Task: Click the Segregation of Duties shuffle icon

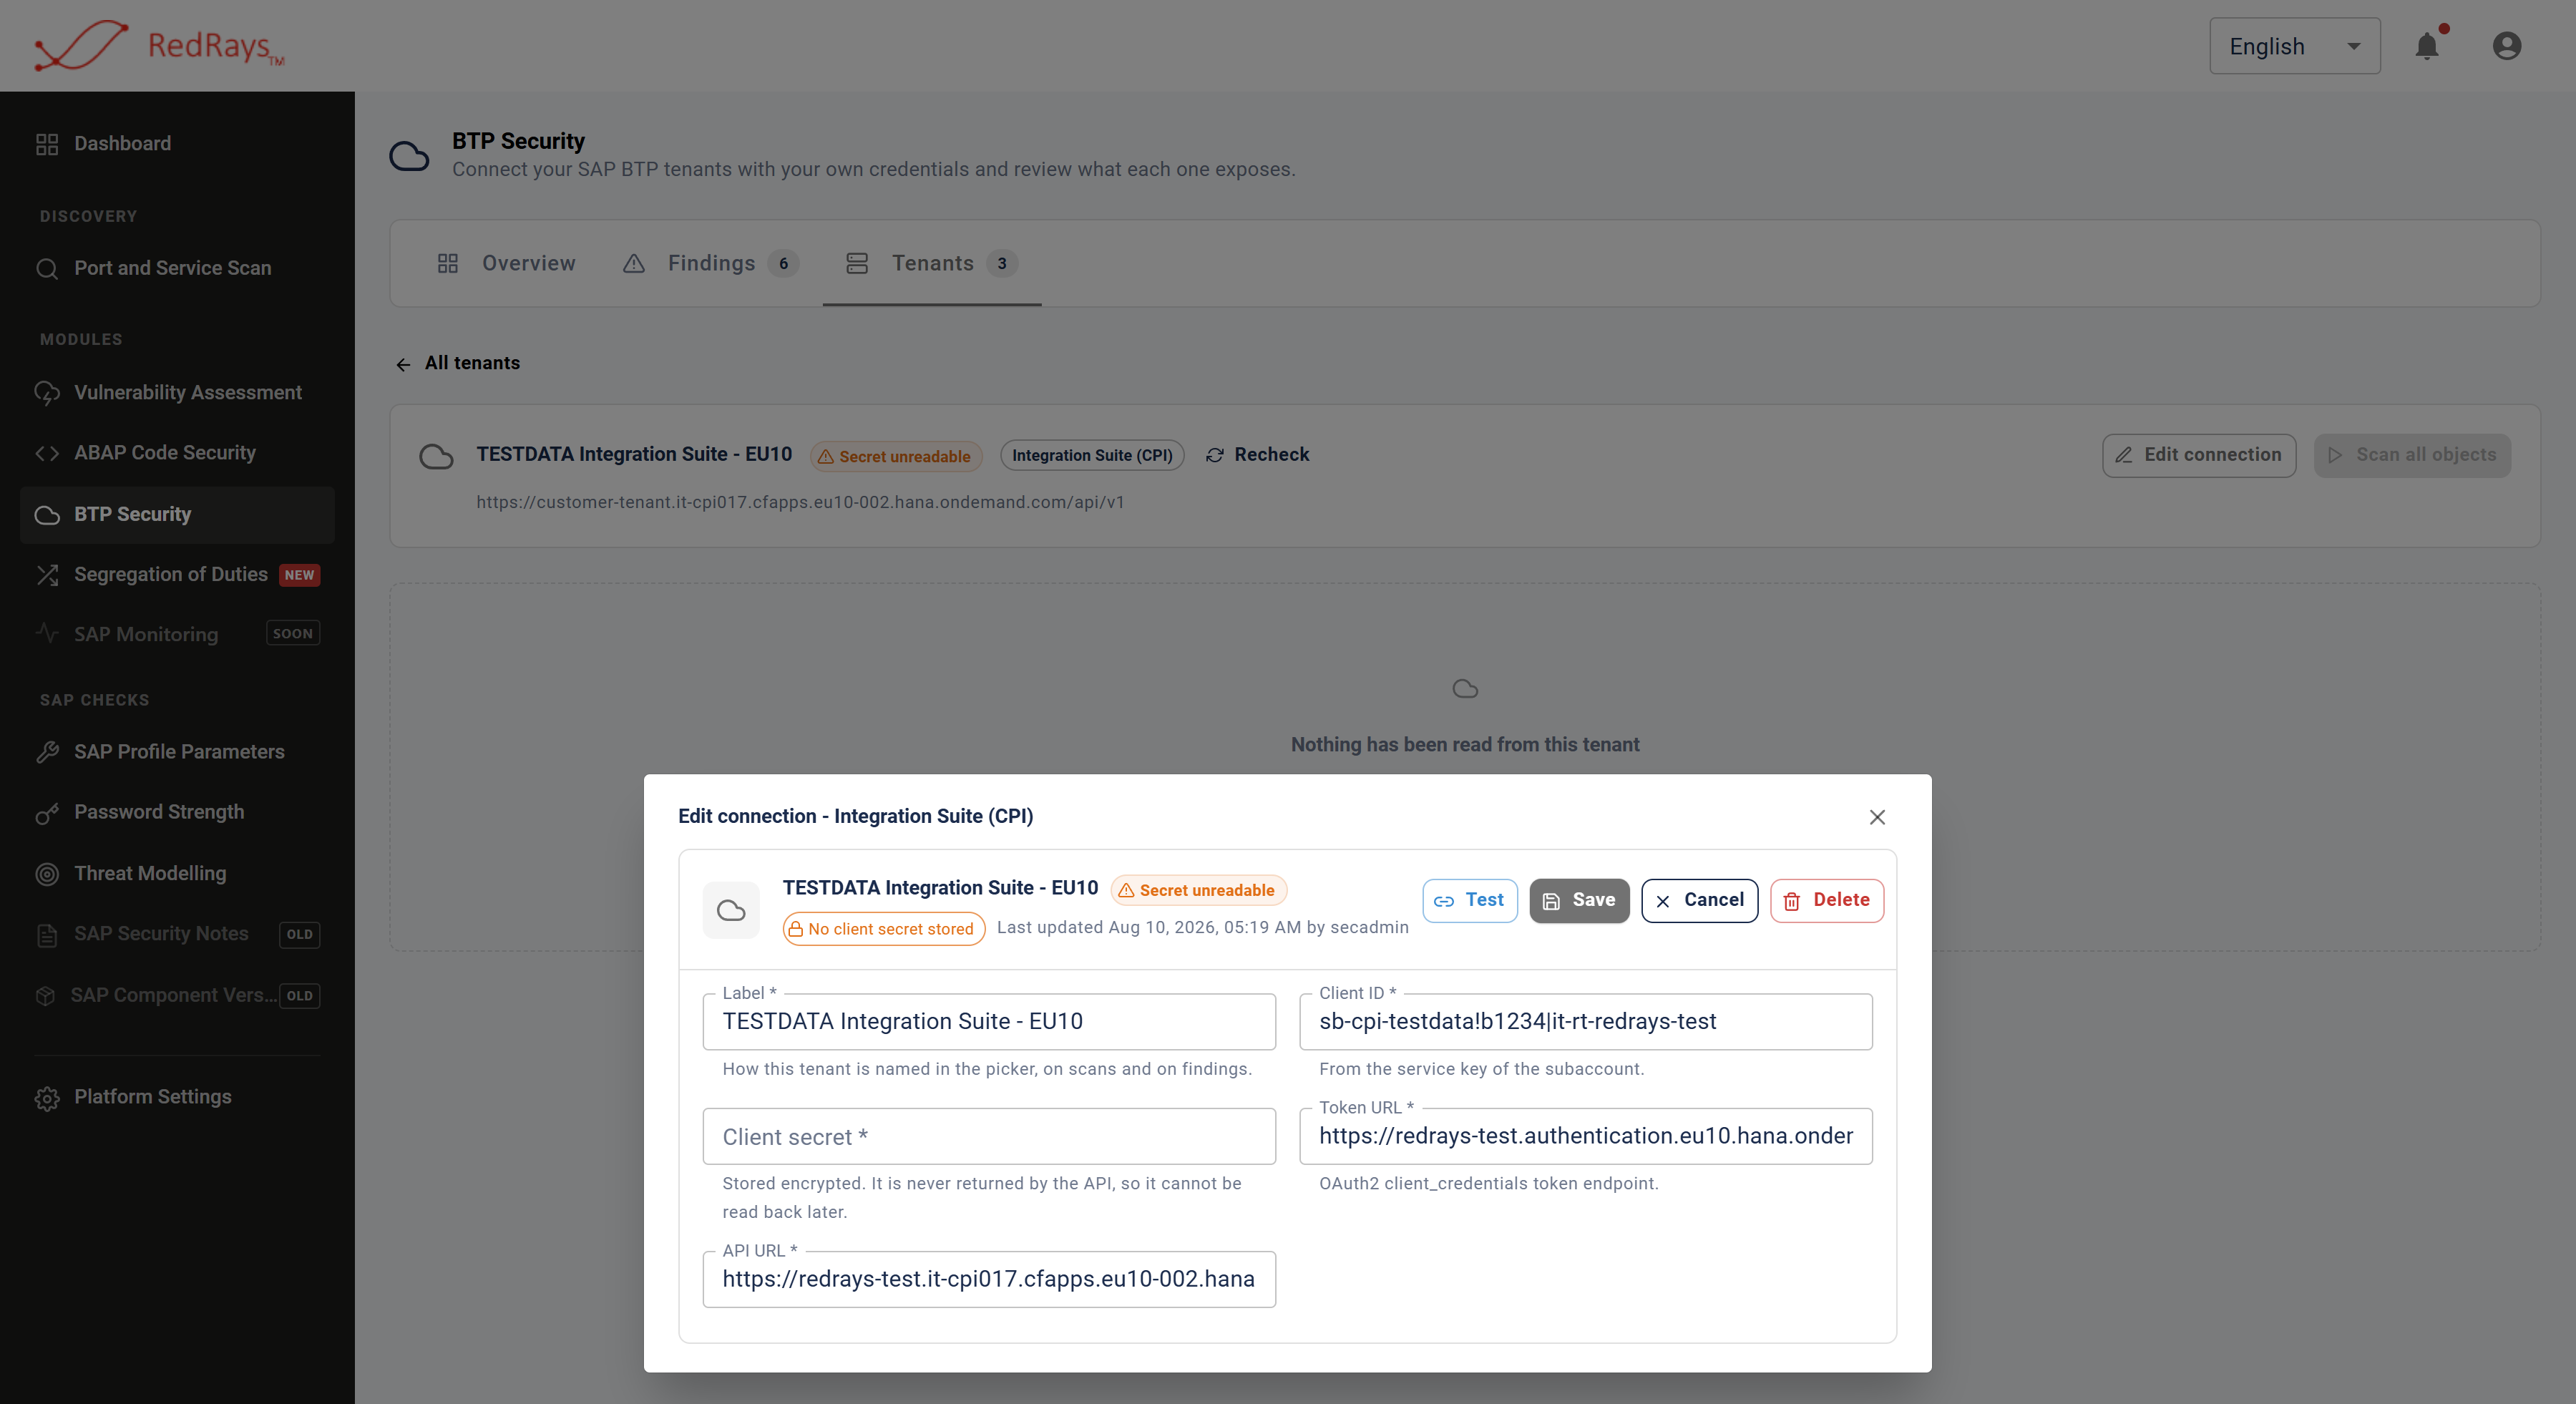Action: pyautogui.click(x=47, y=575)
